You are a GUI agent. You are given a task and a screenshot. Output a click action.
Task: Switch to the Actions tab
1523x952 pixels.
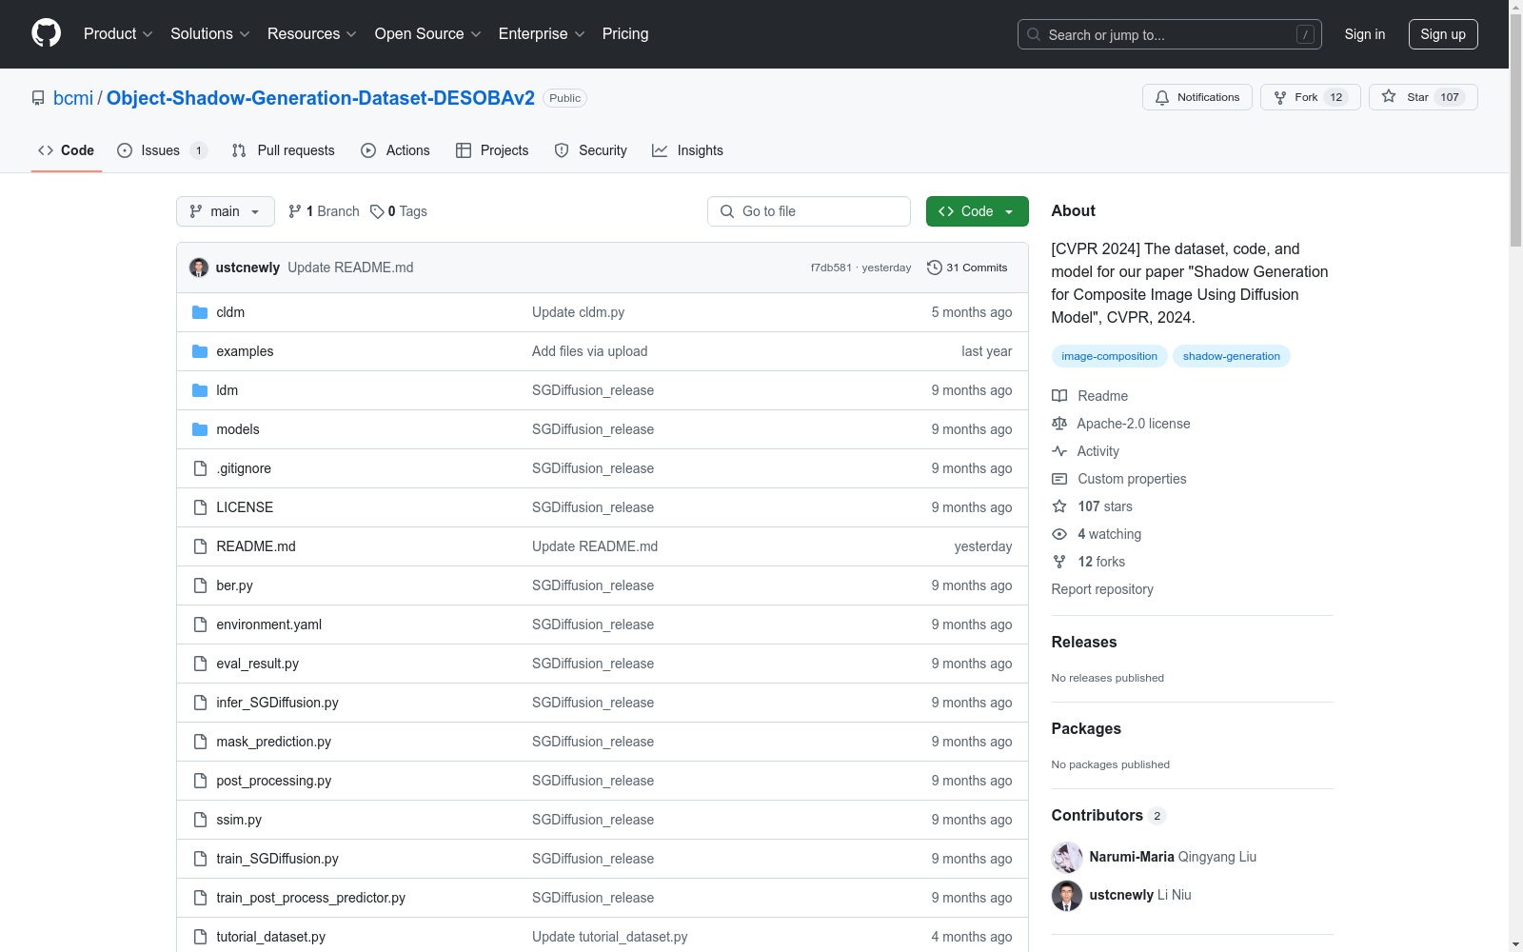click(396, 150)
